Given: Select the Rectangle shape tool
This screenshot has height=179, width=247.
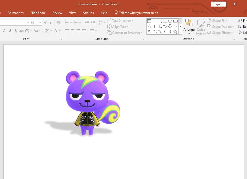Looking at the screenshot, I should 165,21.
